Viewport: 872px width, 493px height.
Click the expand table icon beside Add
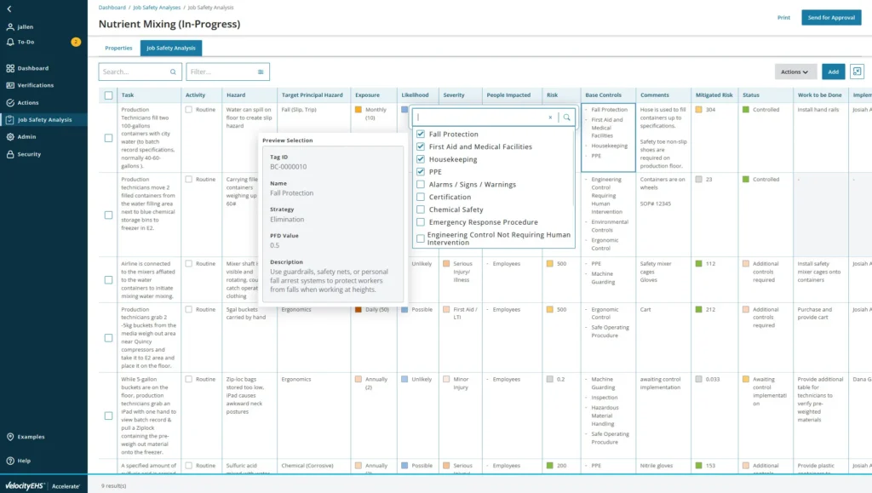[x=857, y=72]
